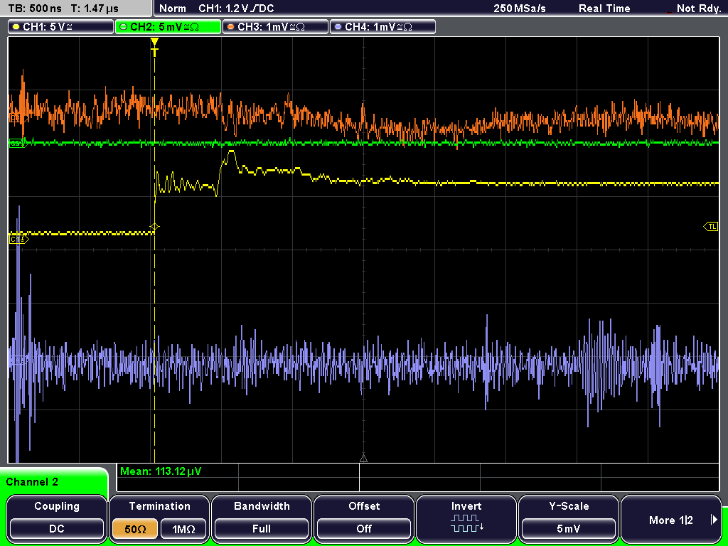Image resolution: width=728 pixels, height=546 pixels.
Task: Select the CH2 5 mV channel tab
Action: tap(168, 27)
